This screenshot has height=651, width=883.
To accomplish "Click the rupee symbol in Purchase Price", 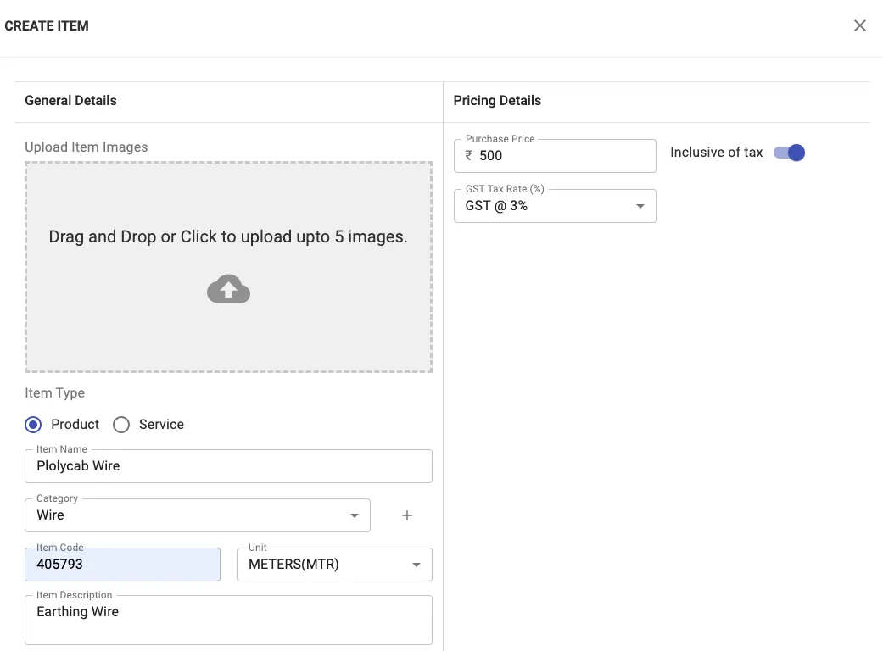I will tap(469, 156).
